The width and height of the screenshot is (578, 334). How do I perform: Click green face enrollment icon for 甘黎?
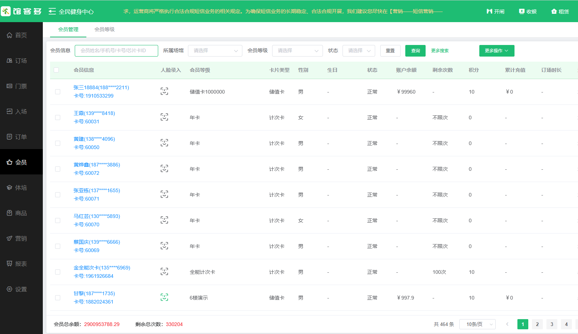(x=164, y=297)
